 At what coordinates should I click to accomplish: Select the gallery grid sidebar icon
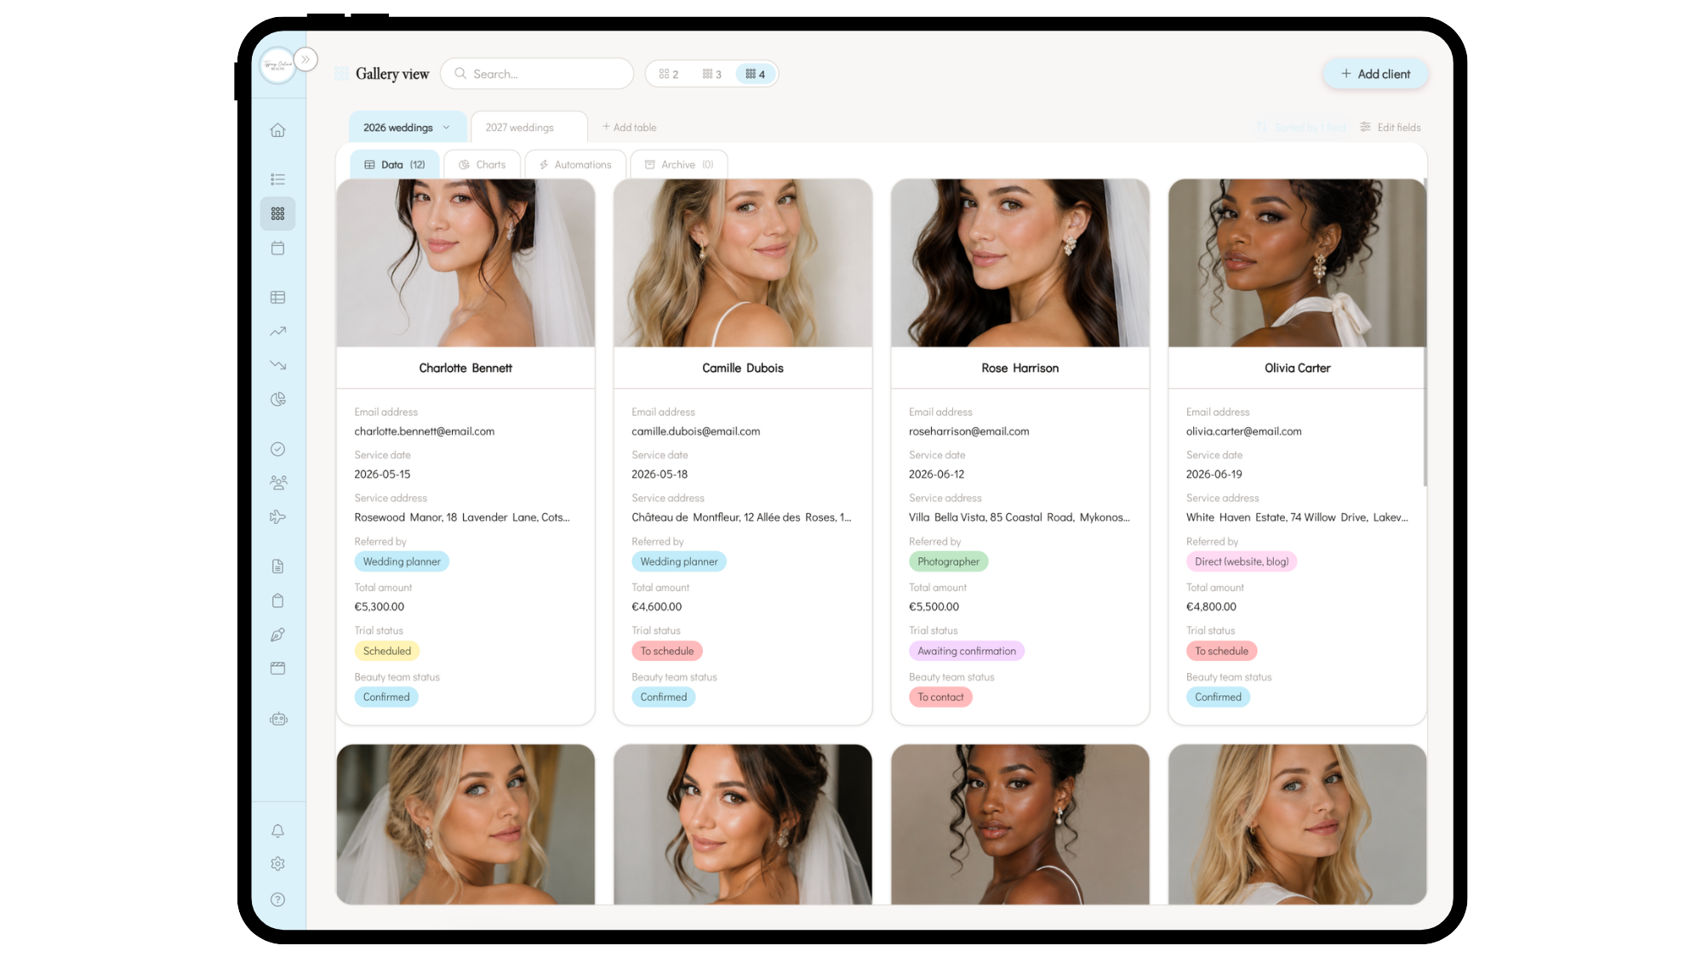(277, 214)
